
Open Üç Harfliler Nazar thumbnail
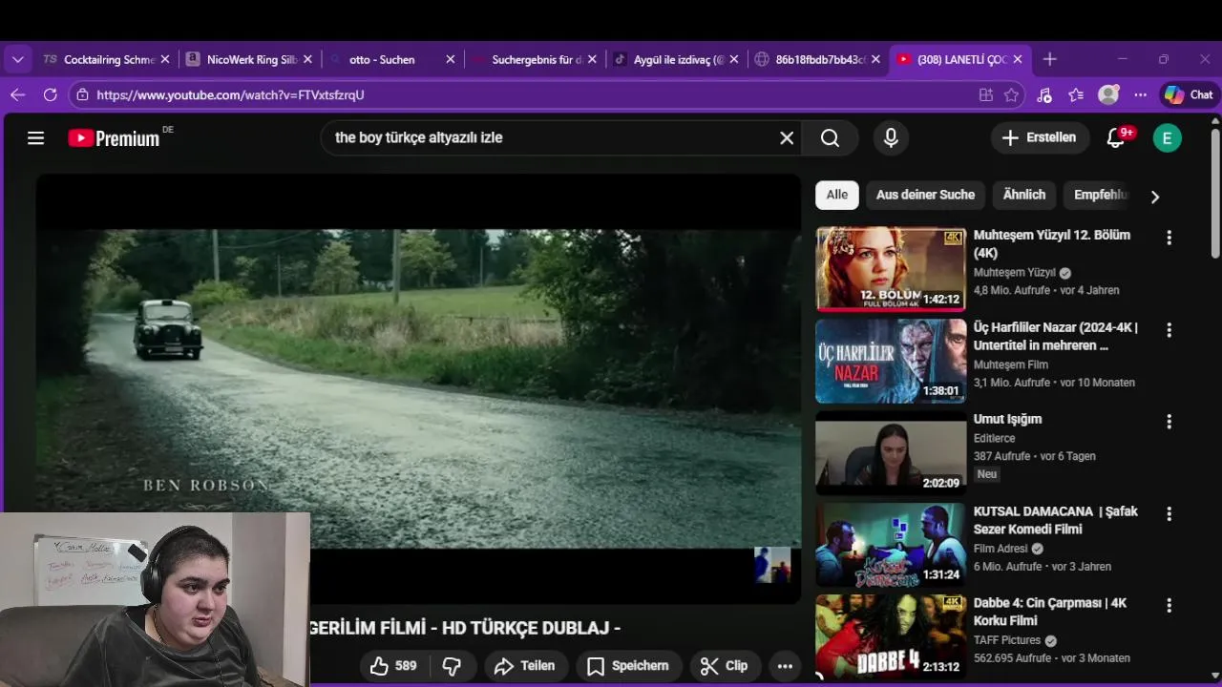click(x=891, y=362)
